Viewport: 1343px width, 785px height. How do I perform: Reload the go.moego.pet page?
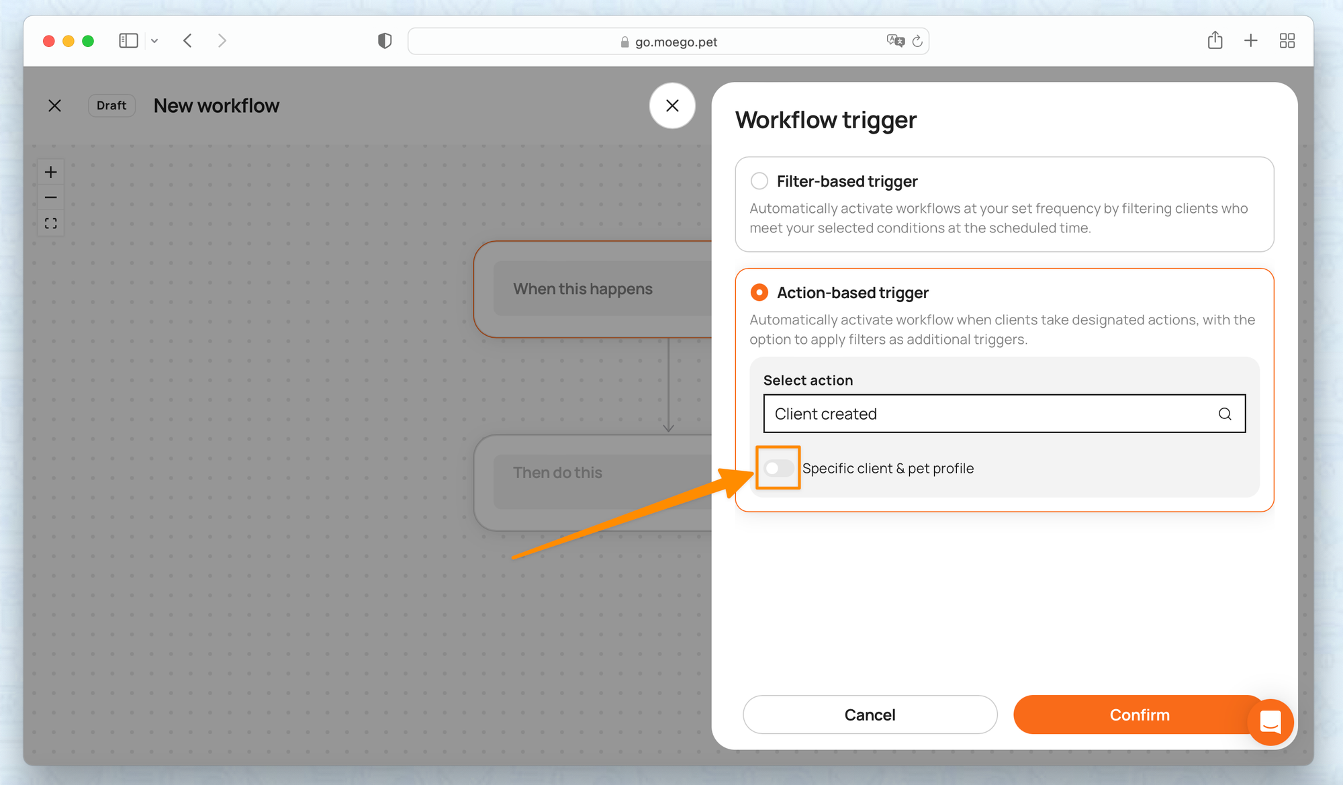pos(917,42)
